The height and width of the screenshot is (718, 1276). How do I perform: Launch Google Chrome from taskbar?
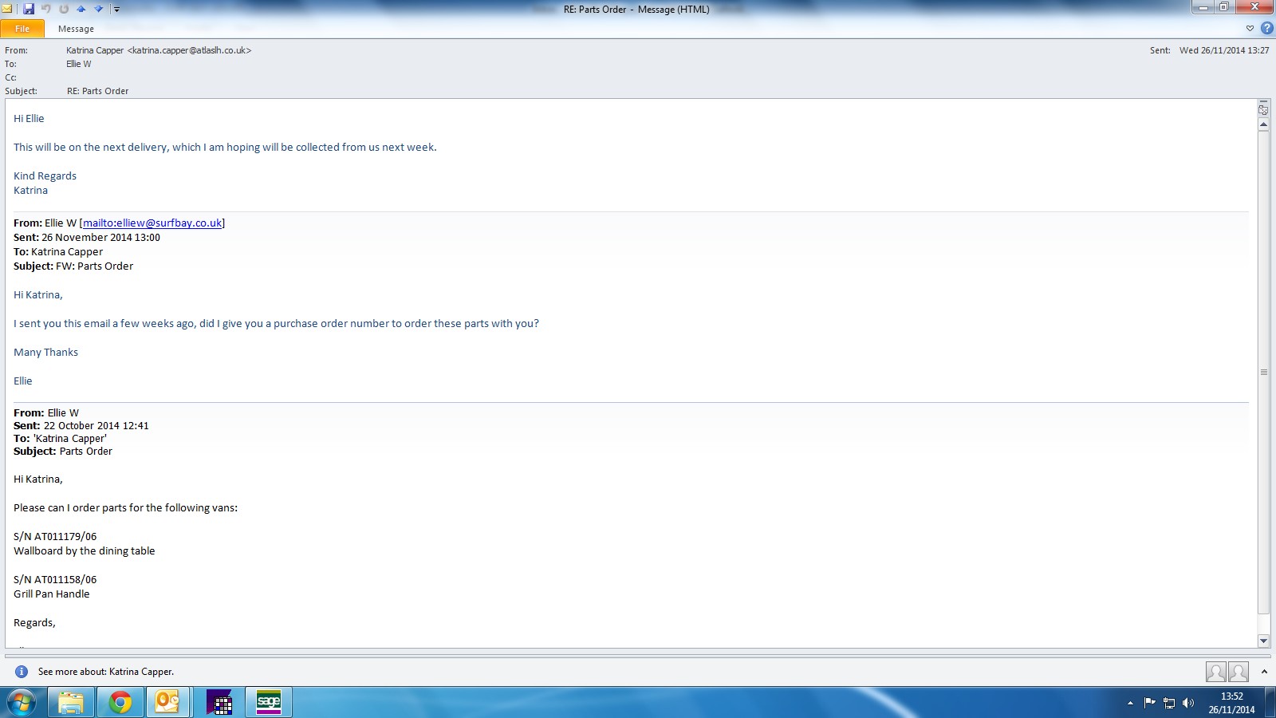[x=120, y=703]
